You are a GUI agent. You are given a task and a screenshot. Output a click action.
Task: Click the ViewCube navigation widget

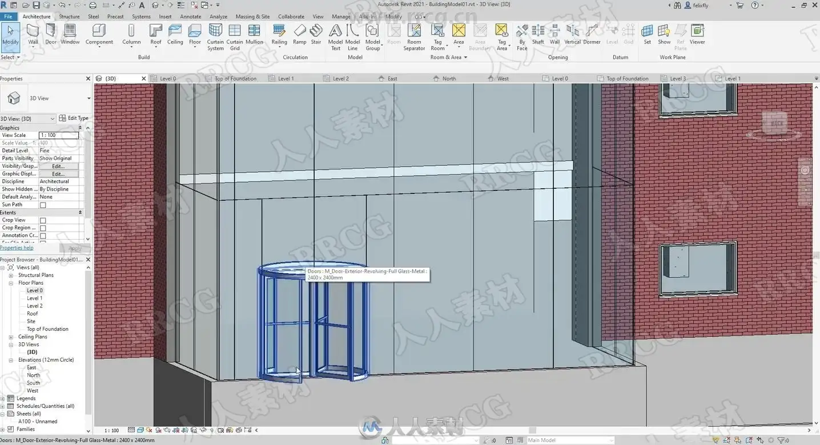[775, 124]
